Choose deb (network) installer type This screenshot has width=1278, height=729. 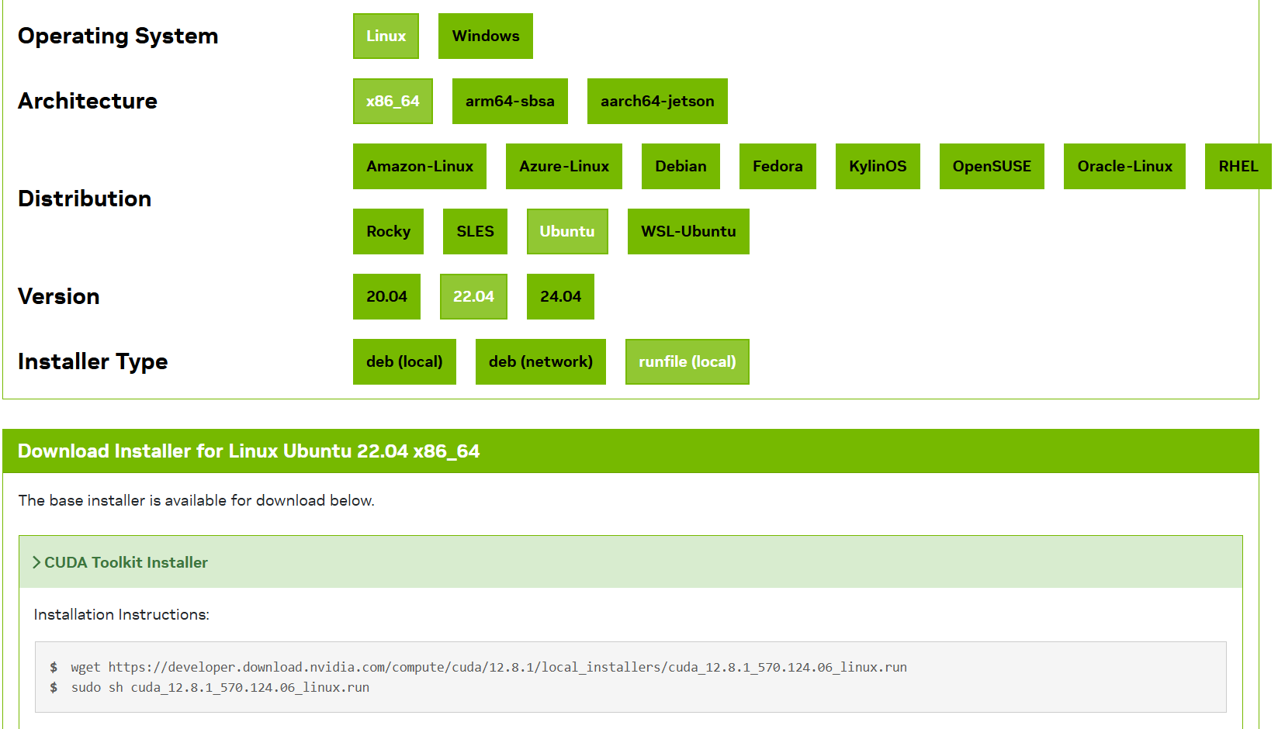pyautogui.click(x=541, y=361)
